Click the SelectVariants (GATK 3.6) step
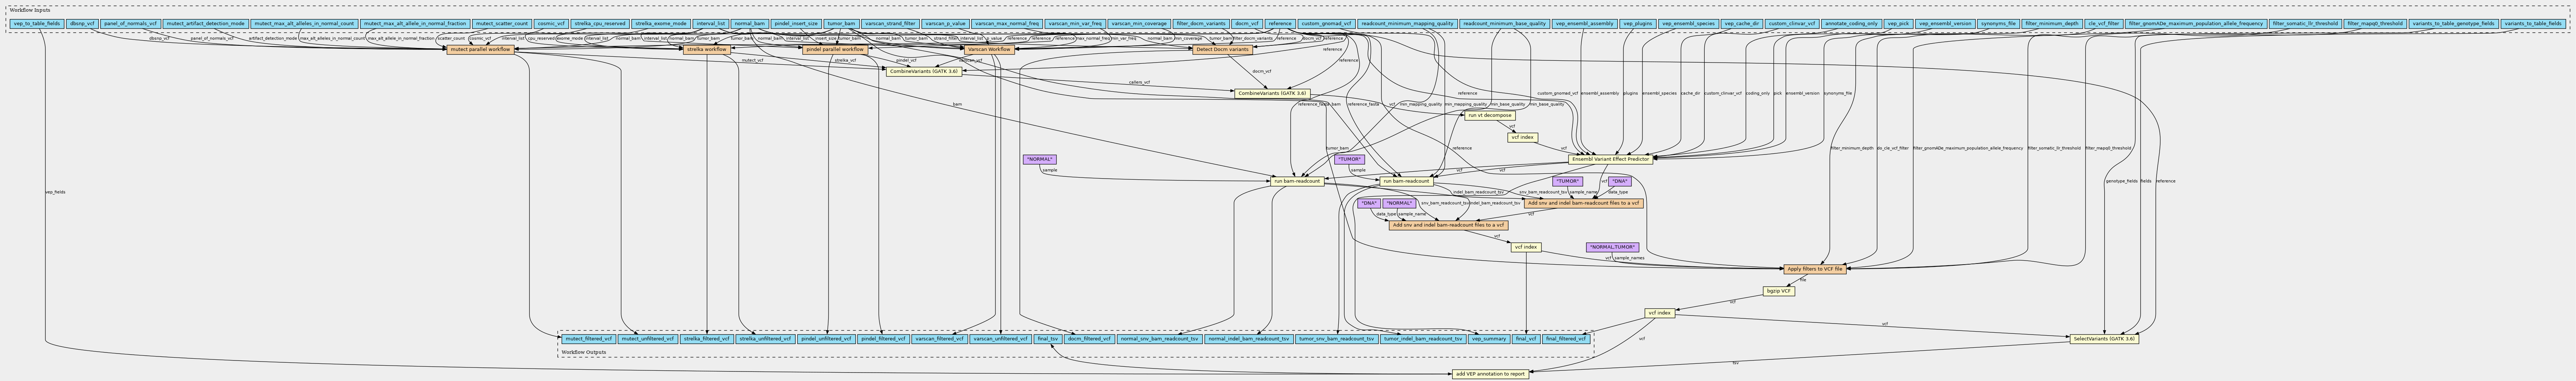2576x381 pixels. pyautogui.click(x=2104, y=339)
